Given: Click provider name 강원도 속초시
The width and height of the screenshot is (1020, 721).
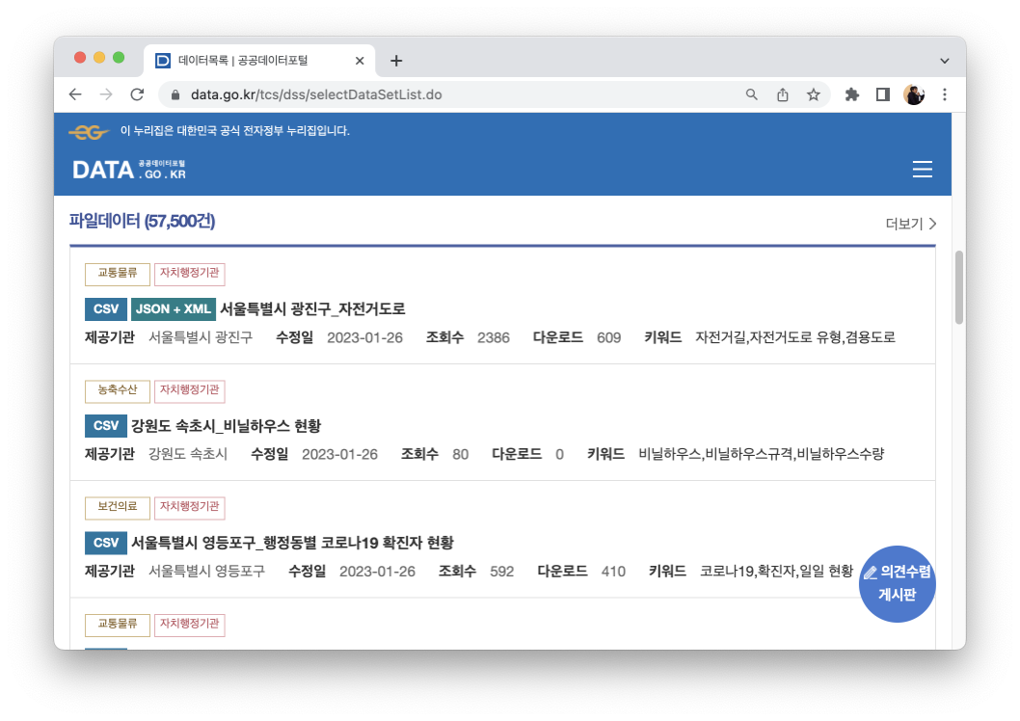Looking at the screenshot, I should coord(188,454).
